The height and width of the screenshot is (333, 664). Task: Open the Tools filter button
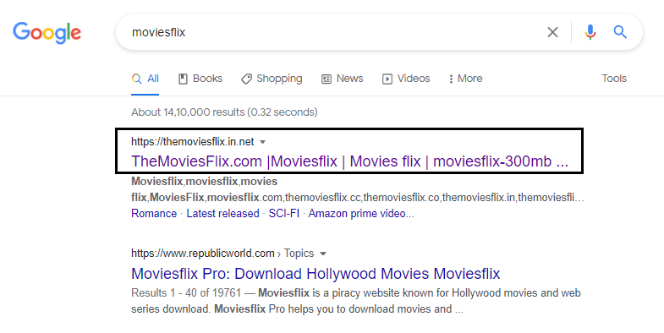[614, 79]
